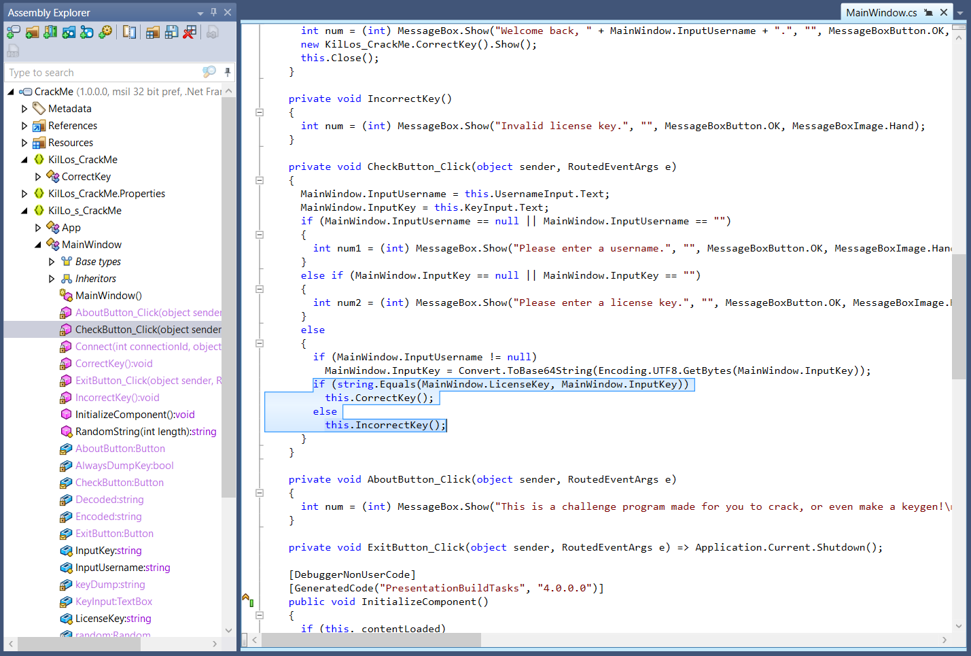Screen dimensions: 971x656
Task: Click the code editor vertical scrollbar thumb
Action: pyautogui.click(x=959, y=316)
